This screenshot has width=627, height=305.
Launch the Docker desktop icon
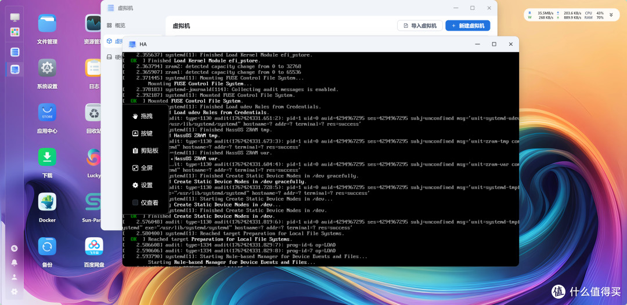pyautogui.click(x=47, y=202)
